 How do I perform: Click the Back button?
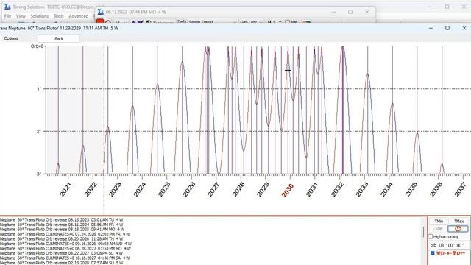click(59, 38)
